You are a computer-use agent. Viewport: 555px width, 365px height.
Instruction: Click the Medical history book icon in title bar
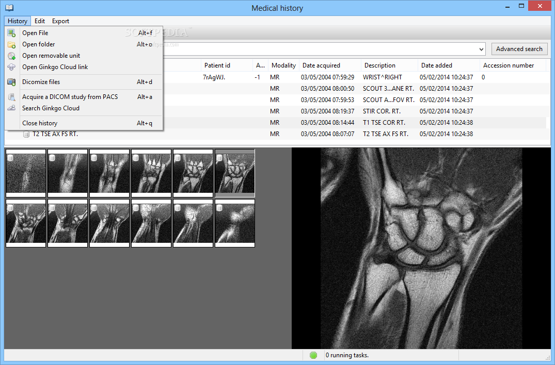pos(10,7)
